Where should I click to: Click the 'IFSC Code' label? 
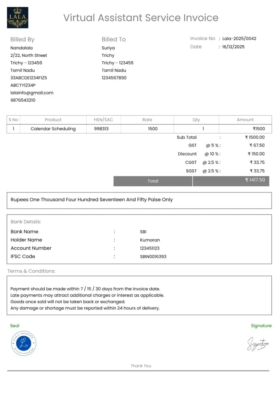coord(23,257)
